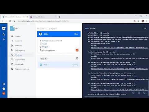Click the Repository settings gear icon
This screenshot has height=112, width=149.
12,69
